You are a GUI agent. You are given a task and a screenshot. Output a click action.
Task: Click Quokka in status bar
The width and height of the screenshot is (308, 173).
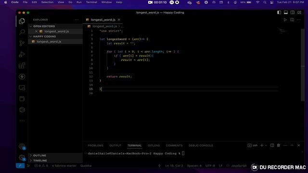[x=86, y=166]
